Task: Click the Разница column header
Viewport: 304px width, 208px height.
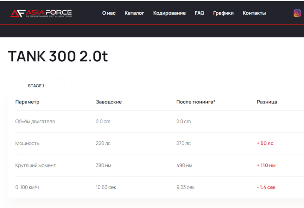Action: tap(267, 102)
